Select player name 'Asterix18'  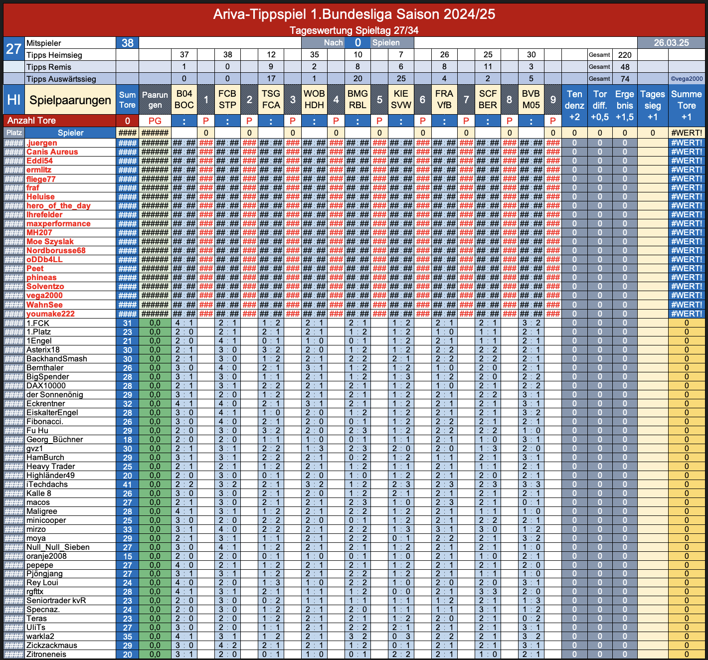(x=43, y=350)
